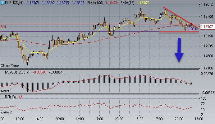Click the 30 level on RSI axis
The image size is (215, 124).
pos(203,110)
